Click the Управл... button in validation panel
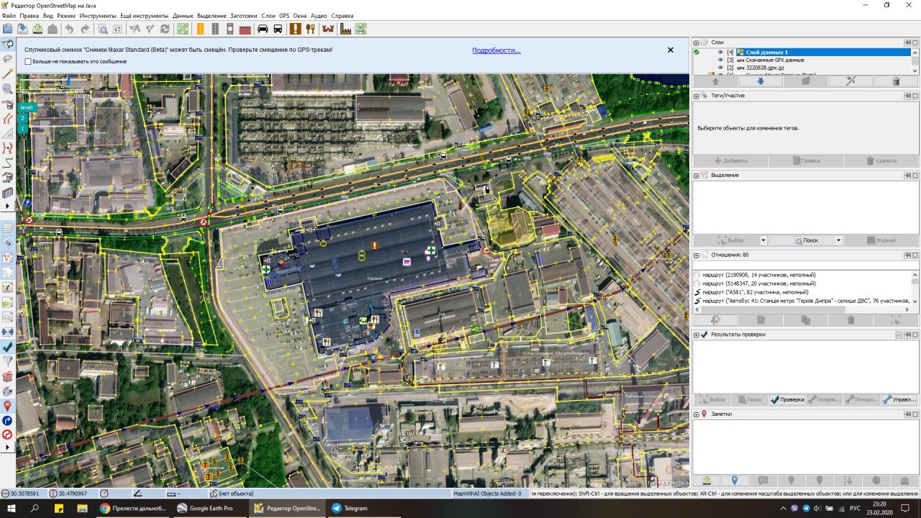 click(x=899, y=399)
